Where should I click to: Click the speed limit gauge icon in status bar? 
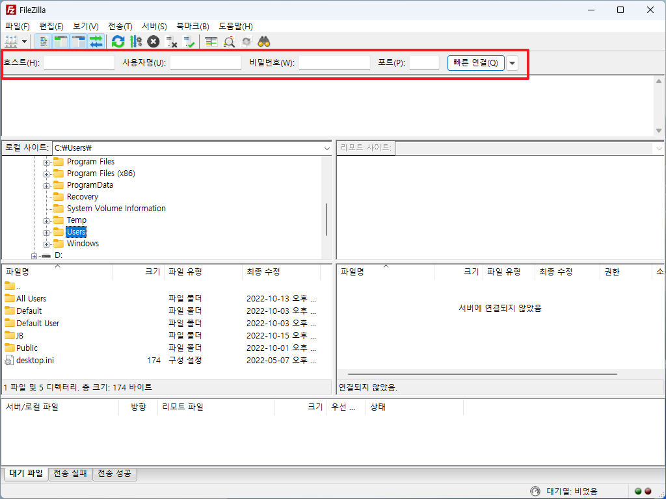(x=536, y=491)
